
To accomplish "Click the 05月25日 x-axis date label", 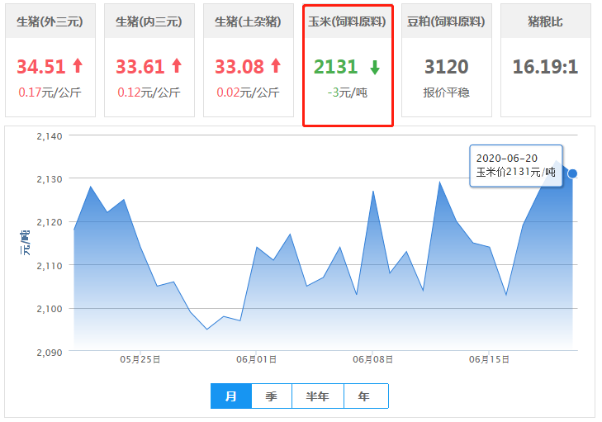I will [140, 359].
